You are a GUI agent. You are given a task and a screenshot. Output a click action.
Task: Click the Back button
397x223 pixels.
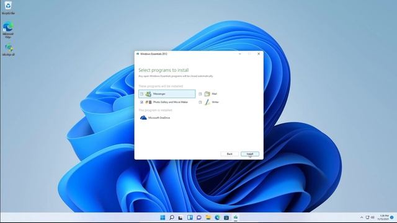tap(230, 154)
